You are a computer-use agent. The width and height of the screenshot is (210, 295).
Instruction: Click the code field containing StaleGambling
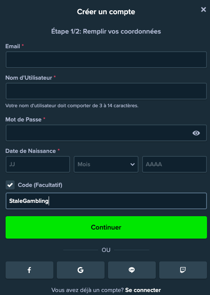click(x=106, y=201)
